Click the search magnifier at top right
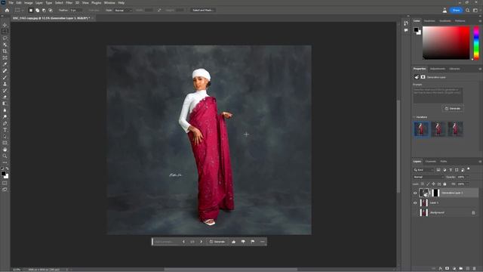Viewport: 483px width, 272px height. click(x=468, y=10)
